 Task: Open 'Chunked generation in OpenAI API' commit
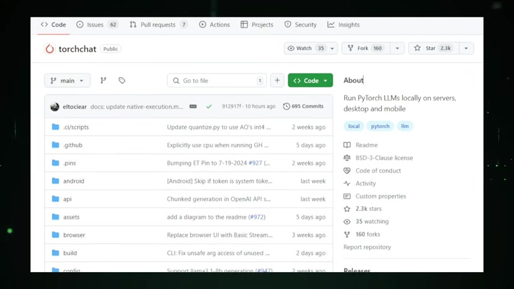[218, 199]
